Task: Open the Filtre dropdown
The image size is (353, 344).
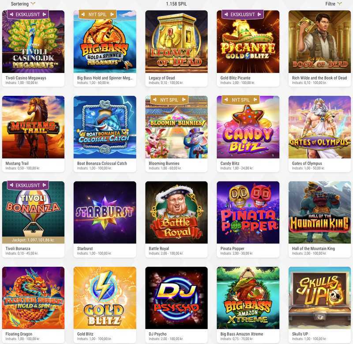Action: (334, 4)
